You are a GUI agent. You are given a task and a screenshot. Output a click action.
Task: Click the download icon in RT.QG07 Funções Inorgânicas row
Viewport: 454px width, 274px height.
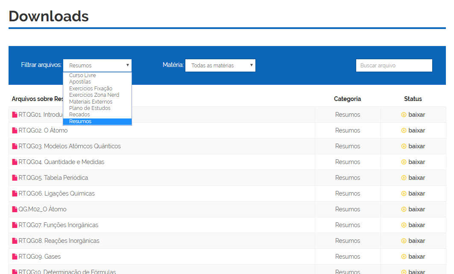404,225
